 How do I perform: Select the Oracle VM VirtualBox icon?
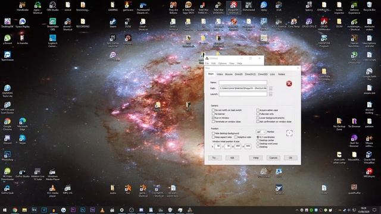[369, 157]
